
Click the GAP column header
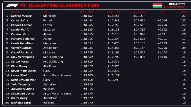click(x=163, y=12)
